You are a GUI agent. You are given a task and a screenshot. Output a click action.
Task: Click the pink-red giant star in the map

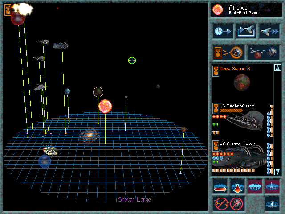click(x=105, y=106)
